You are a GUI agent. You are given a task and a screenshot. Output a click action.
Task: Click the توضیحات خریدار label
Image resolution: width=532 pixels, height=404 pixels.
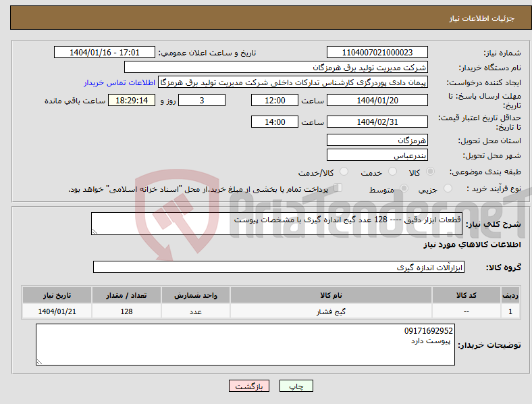489,345
